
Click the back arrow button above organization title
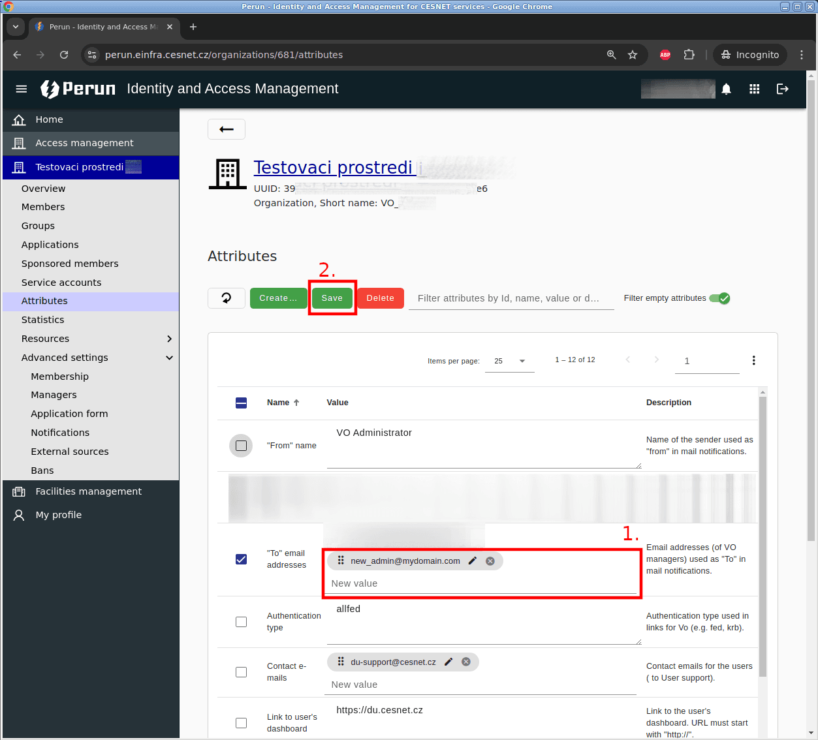coord(227,129)
